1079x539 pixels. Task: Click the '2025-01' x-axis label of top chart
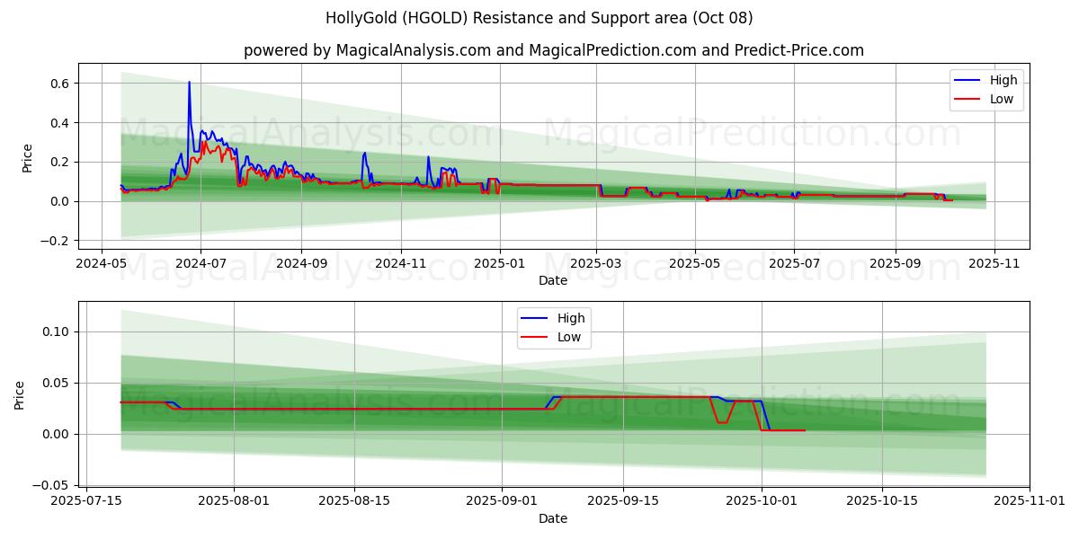coord(499,265)
